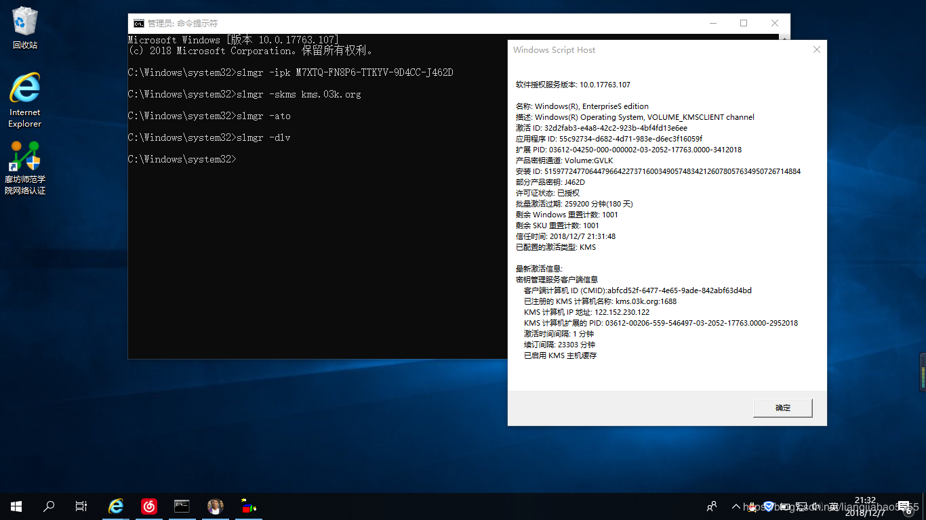Click 产品密钥通道 Volume:GVLK line
The height and width of the screenshot is (520, 926).
tap(565, 160)
